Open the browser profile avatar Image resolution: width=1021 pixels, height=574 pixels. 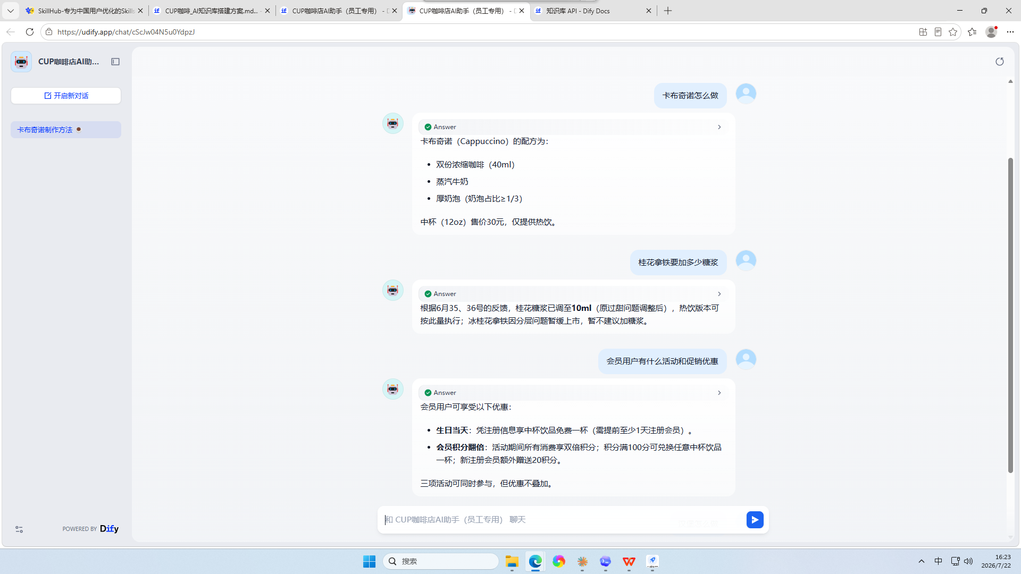click(x=991, y=32)
